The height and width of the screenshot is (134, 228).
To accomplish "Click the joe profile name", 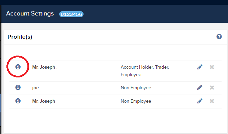I will pyautogui.click(x=36, y=88).
